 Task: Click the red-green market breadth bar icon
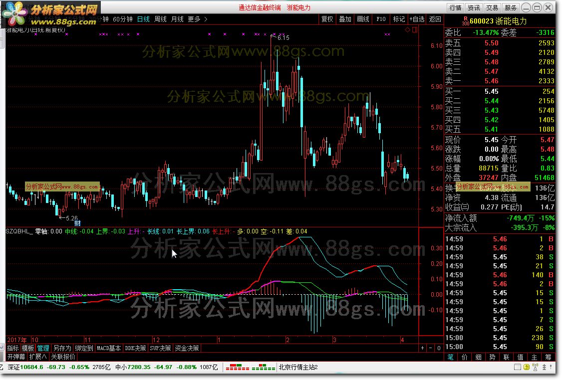click(251, 367)
